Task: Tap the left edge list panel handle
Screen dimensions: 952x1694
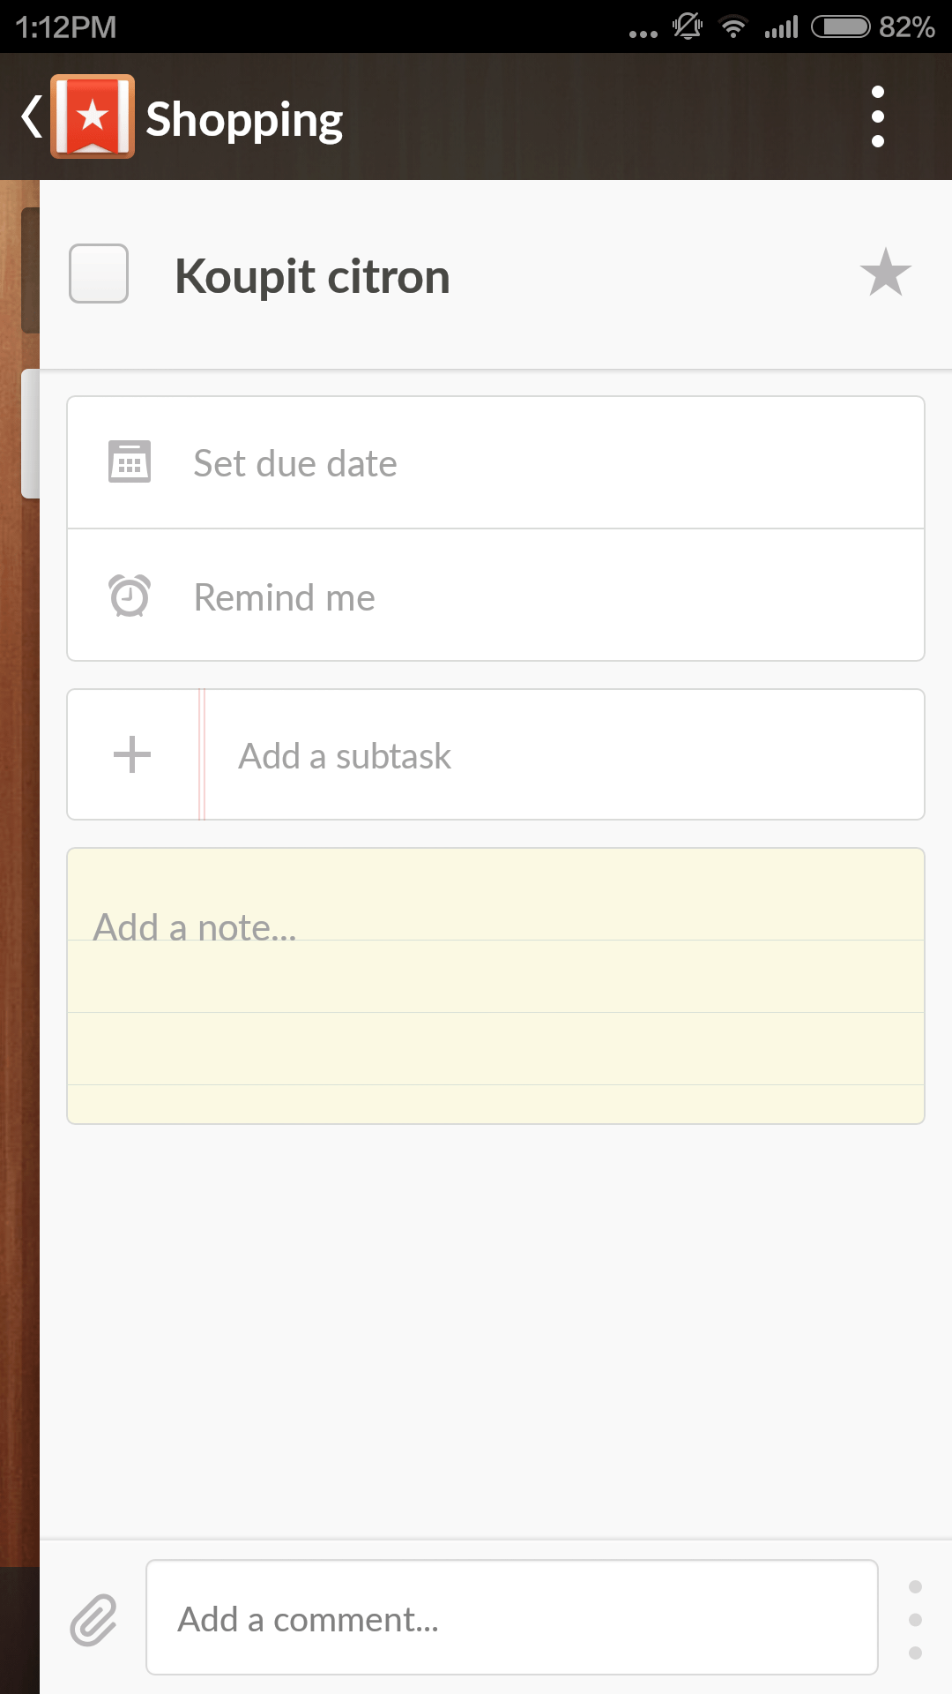Action: tap(30, 433)
